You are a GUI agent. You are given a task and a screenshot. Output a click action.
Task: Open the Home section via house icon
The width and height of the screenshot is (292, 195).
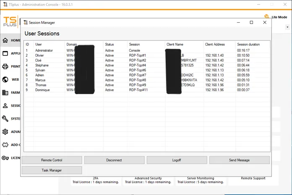pos(5,40)
